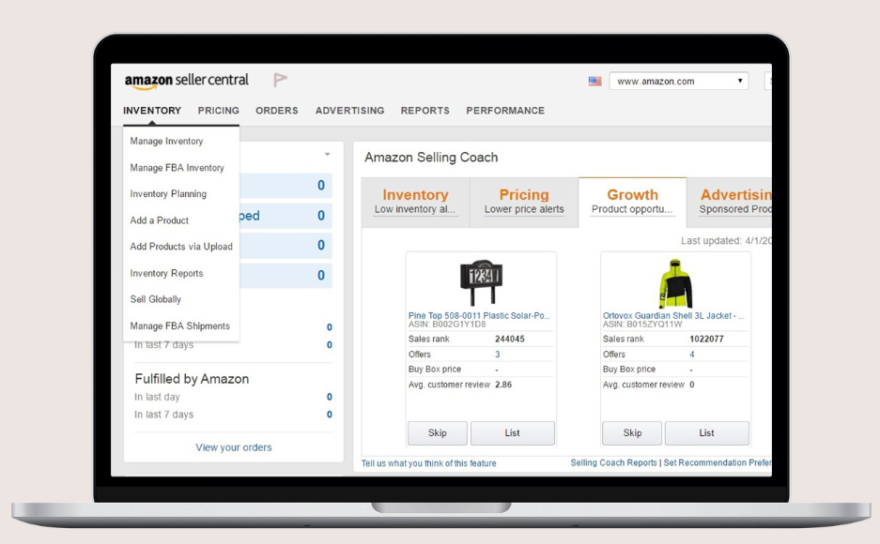Open the PERFORMANCE menu
The image size is (880, 544).
click(505, 110)
